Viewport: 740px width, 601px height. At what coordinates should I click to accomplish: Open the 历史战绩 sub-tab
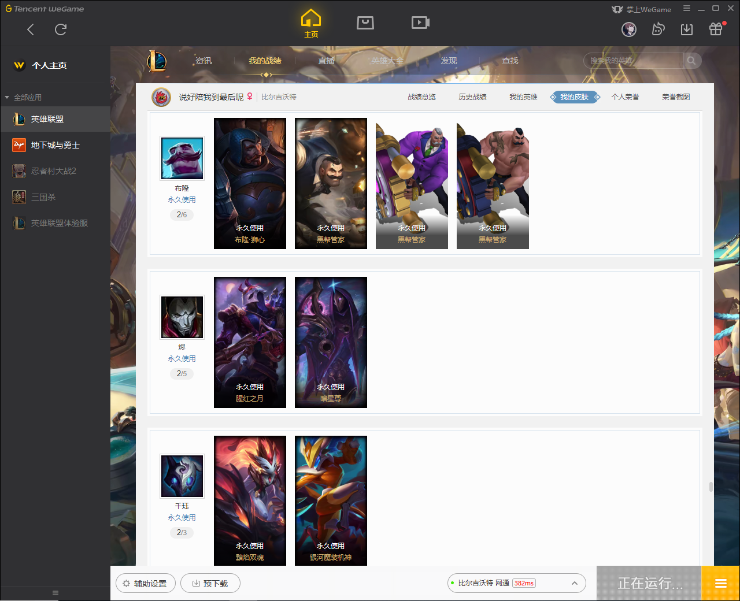(472, 97)
